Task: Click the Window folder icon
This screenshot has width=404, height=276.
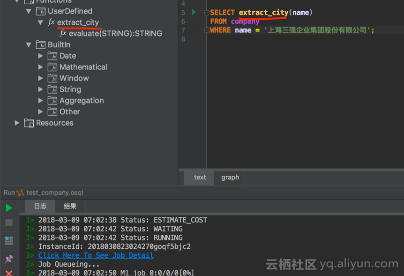Action: pyautogui.click(x=52, y=78)
